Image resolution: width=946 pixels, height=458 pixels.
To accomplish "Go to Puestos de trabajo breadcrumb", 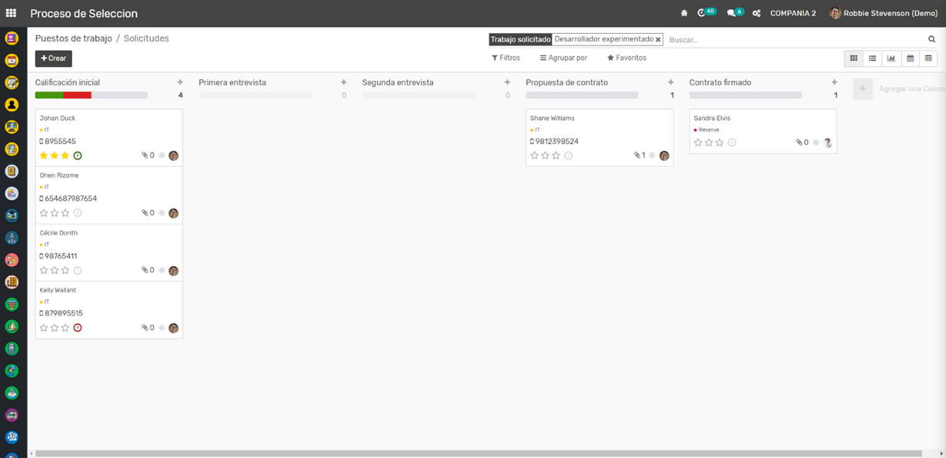I will tap(74, 39).
